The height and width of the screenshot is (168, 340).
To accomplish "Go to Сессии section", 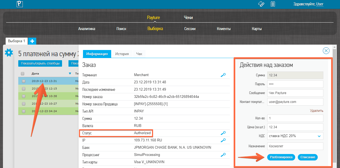I will pos(190,29).
